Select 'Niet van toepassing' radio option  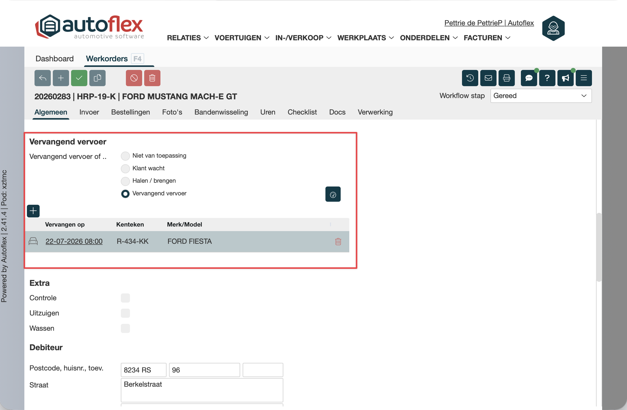click(125, 156)
